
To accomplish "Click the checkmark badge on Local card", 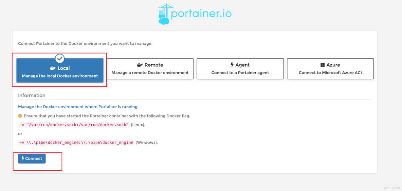I will point(60,59).
